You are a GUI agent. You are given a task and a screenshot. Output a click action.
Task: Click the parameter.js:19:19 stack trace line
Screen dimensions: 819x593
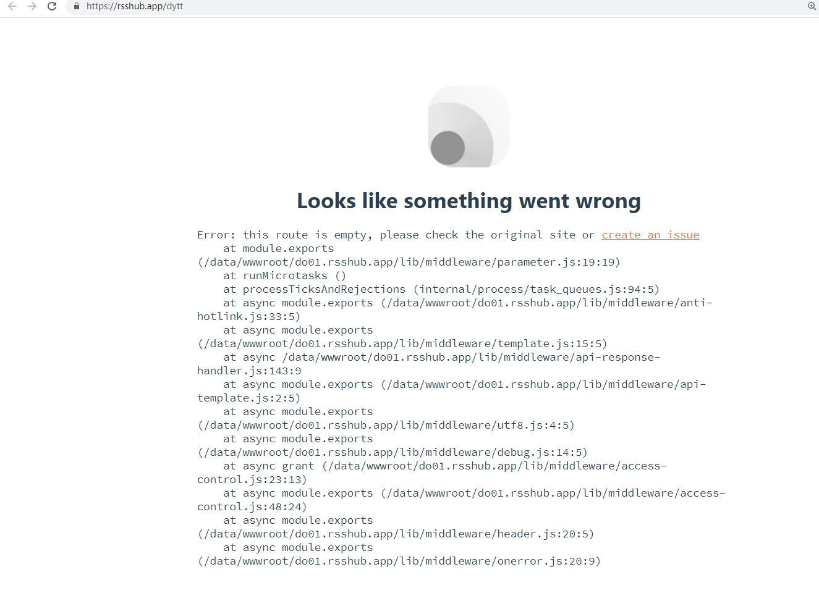coord(409,262)
